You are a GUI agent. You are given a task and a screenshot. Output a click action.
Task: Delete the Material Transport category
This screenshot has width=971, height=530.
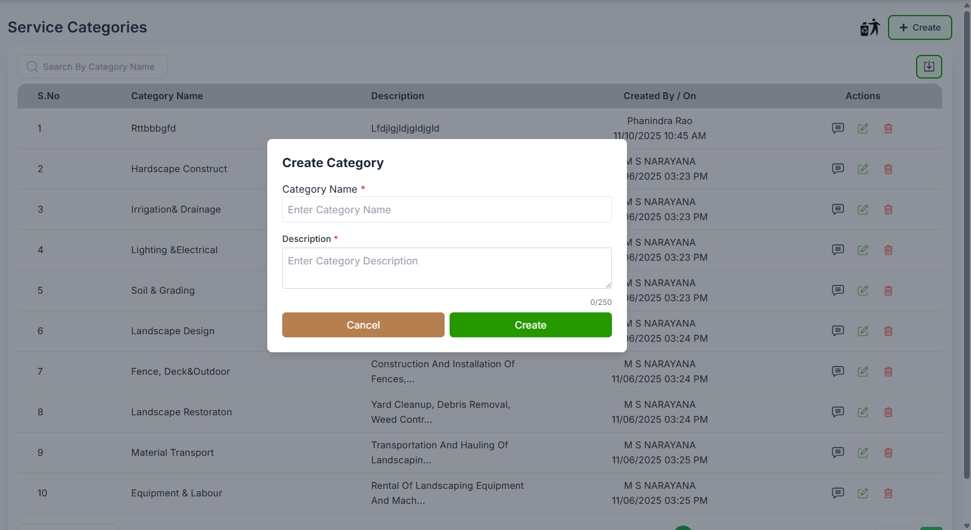click(x=888, y=453)
